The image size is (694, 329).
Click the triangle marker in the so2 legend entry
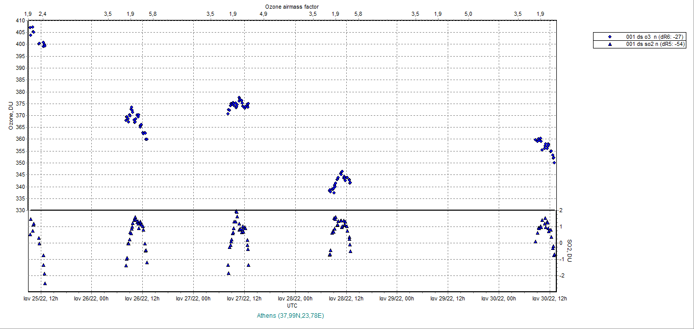[x=610, y=44]
